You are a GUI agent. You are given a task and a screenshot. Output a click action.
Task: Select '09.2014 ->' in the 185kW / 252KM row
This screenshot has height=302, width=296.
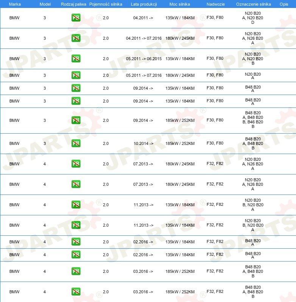click(143, 120)
